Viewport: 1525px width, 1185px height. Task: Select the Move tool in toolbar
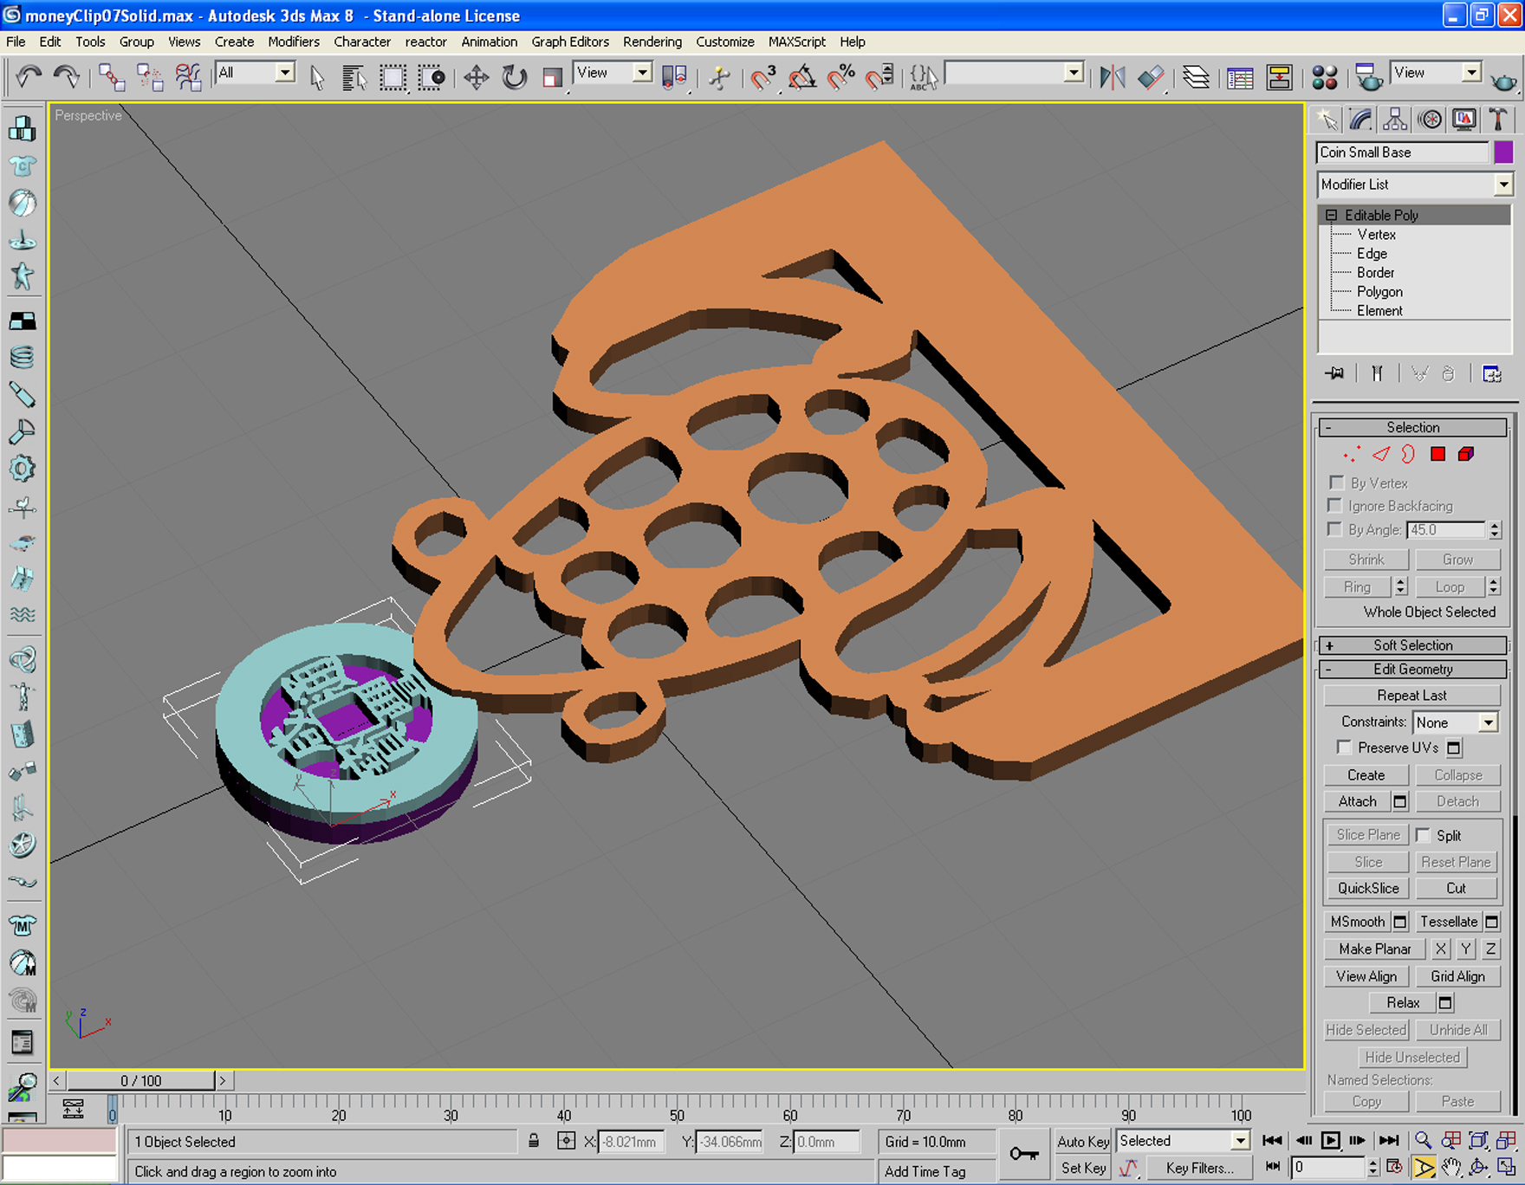coord(476,78)
